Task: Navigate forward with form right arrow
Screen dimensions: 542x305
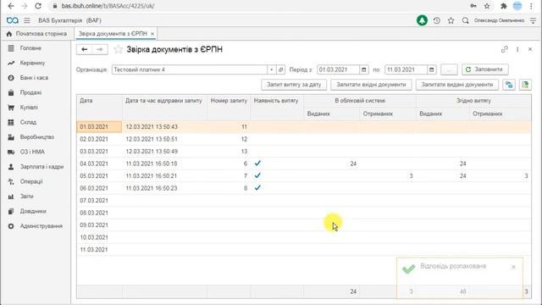Action: [x=100, y=49]
